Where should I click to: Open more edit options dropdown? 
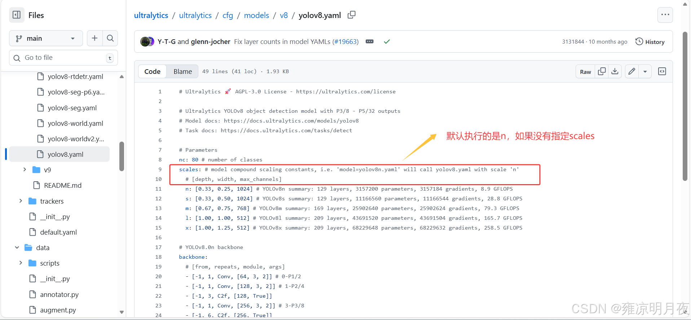(645, 71)
